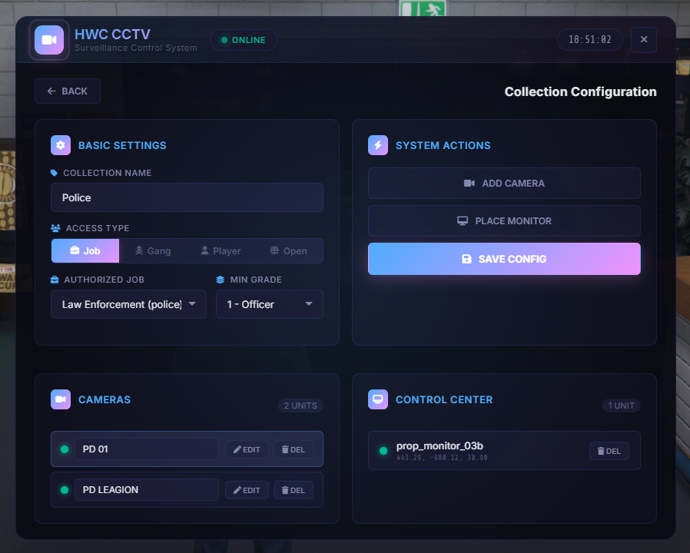690x553 pixels.
Task: Click the Collection Name input field
Action: tap(187, 197)
